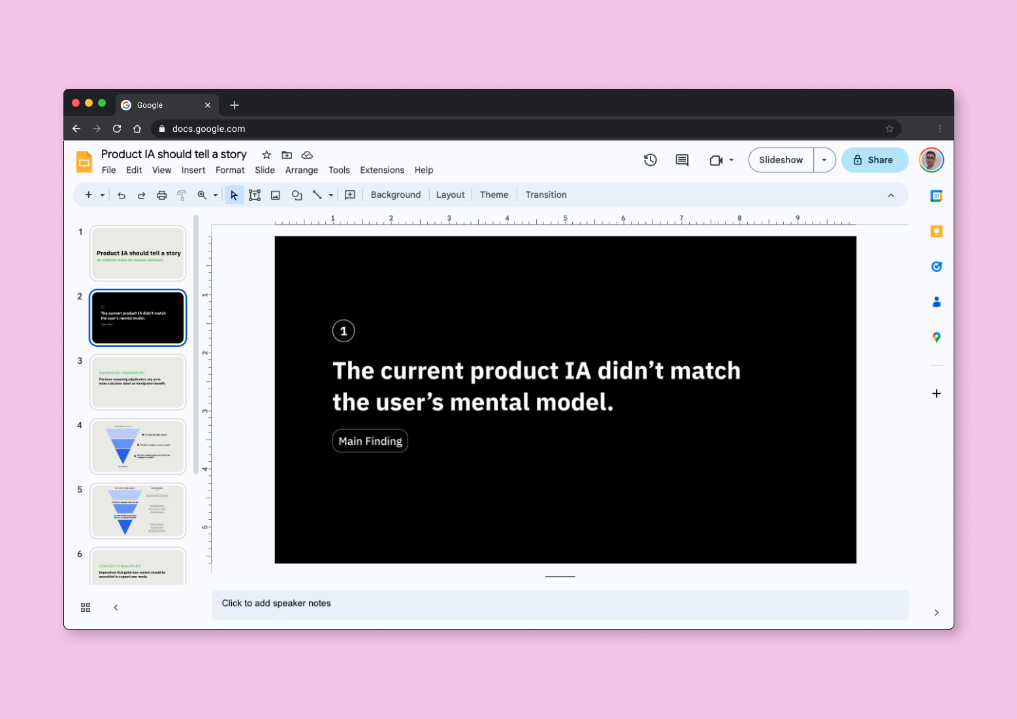The height and width of the screenshot is (719, 1017).
Task: Open the Insert menu
Action: tap(193, 170)
